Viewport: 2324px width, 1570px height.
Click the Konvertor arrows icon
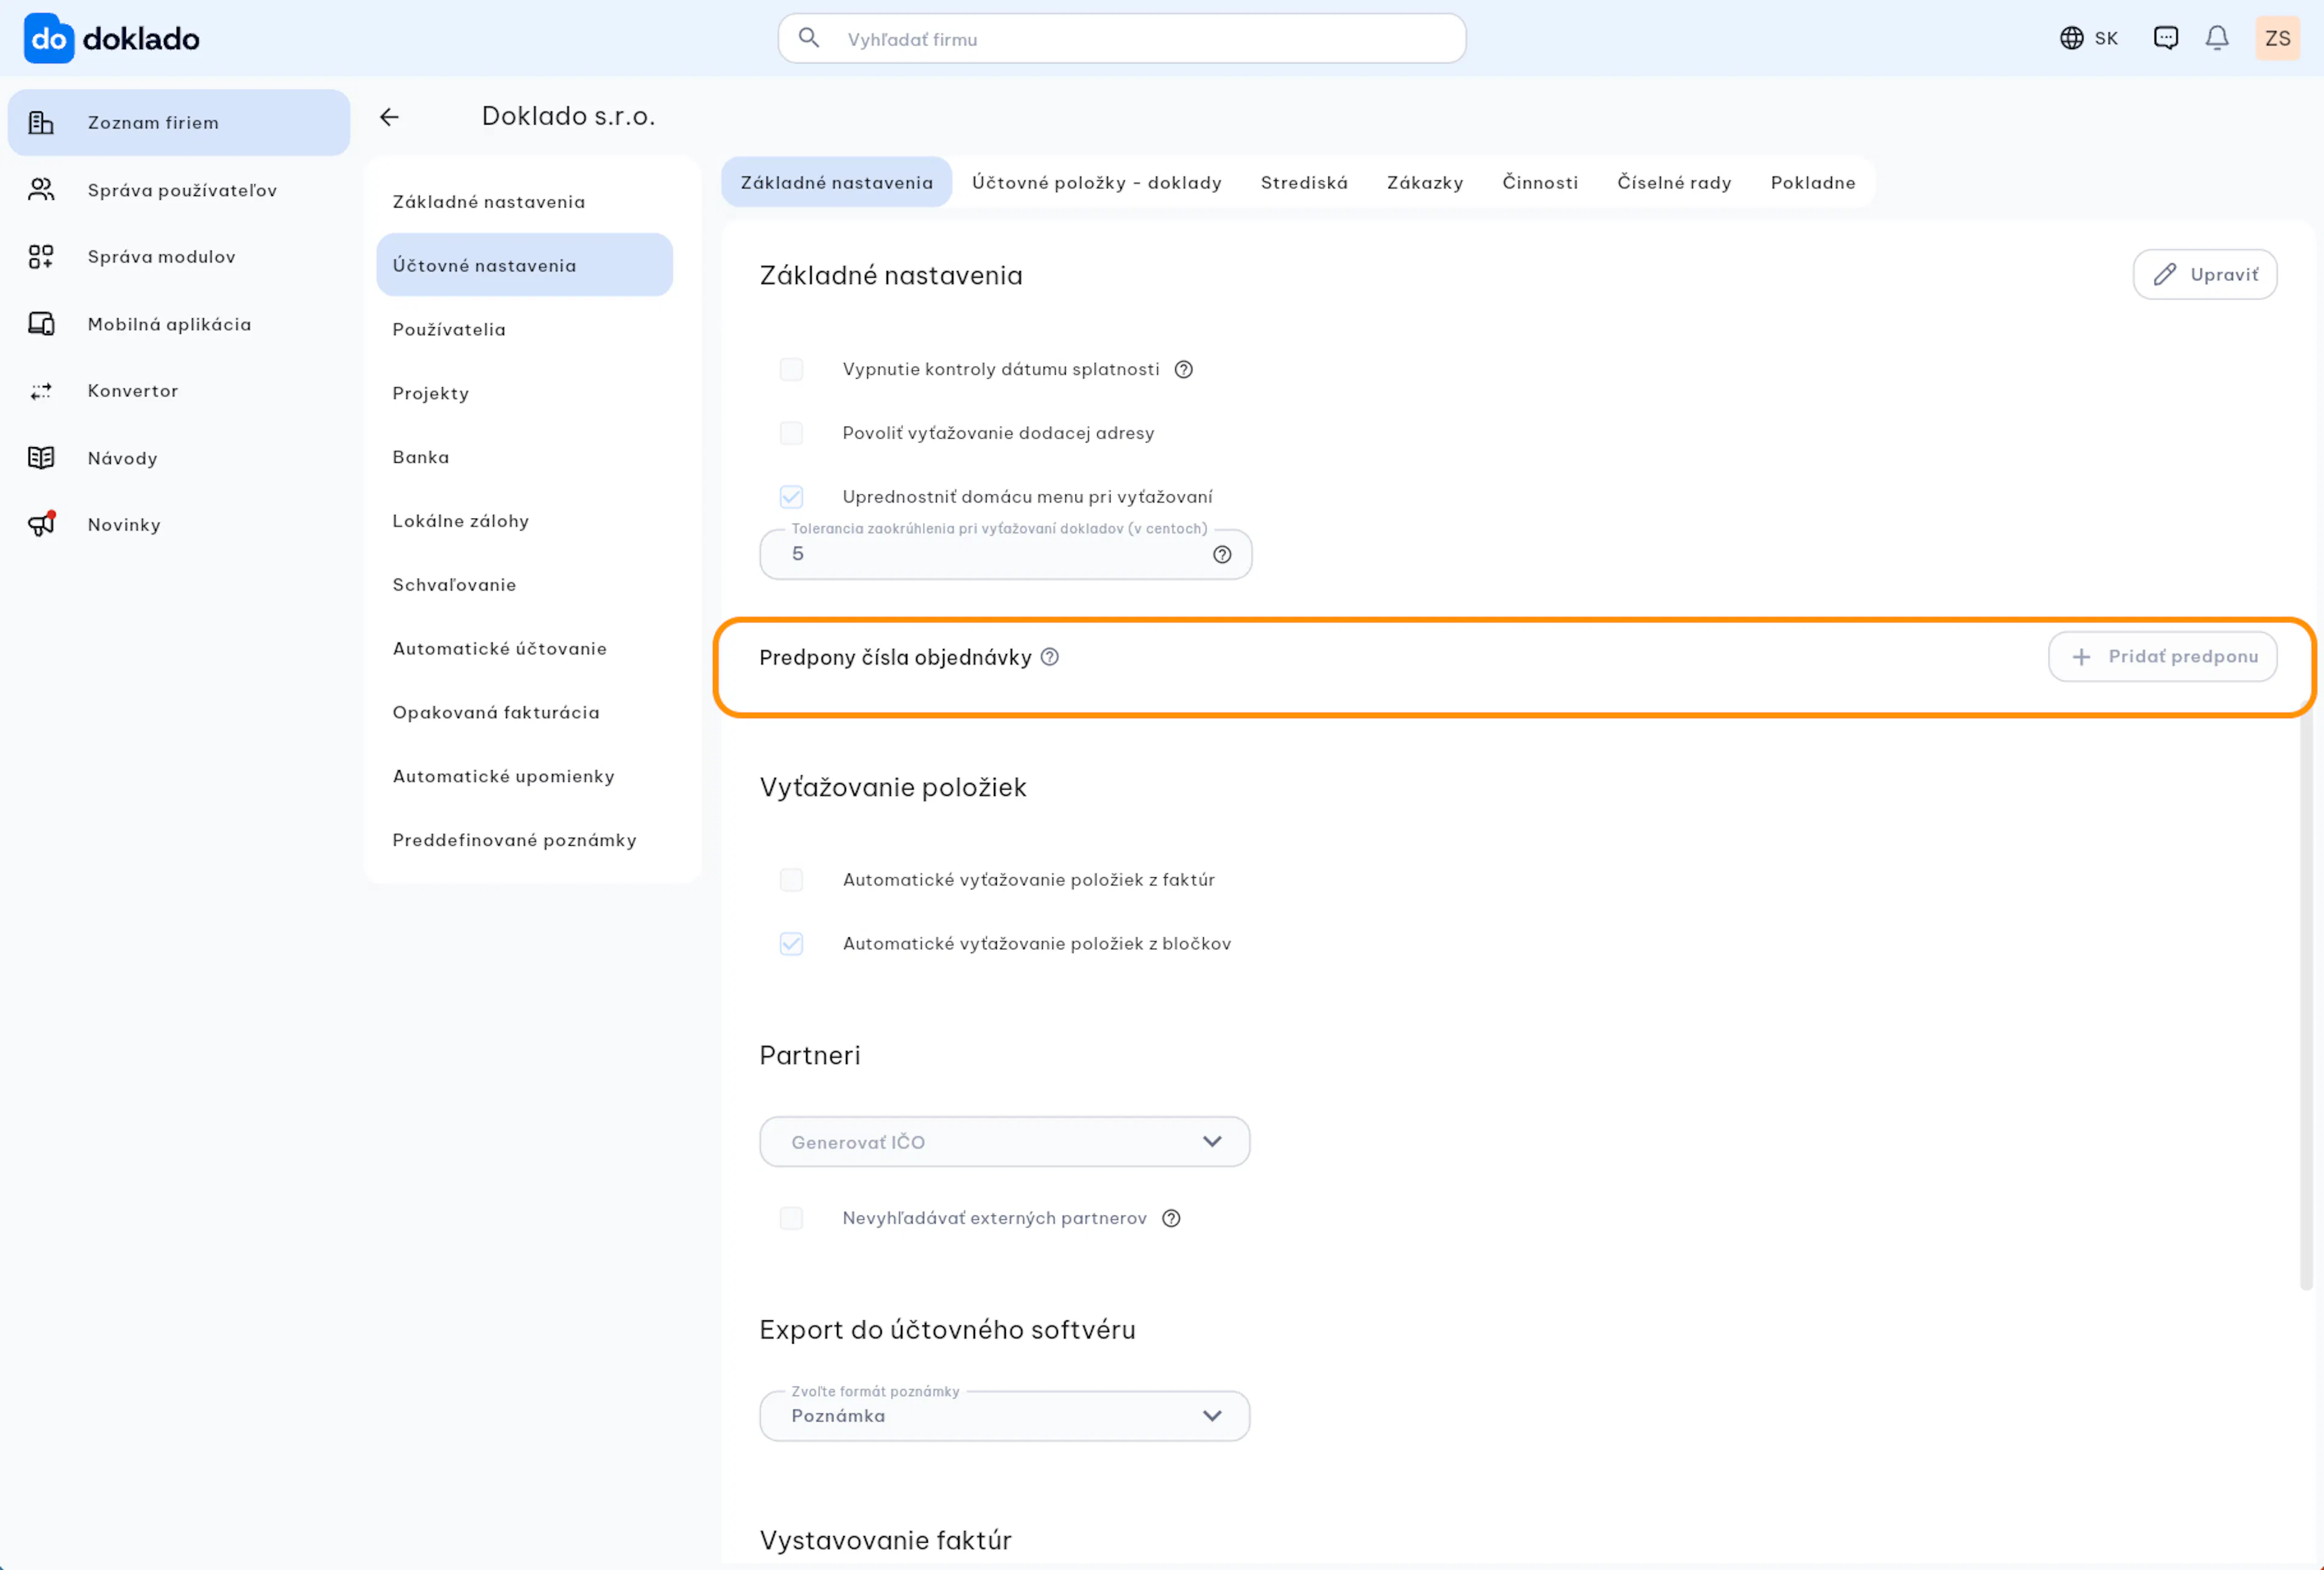coord(41,391)
